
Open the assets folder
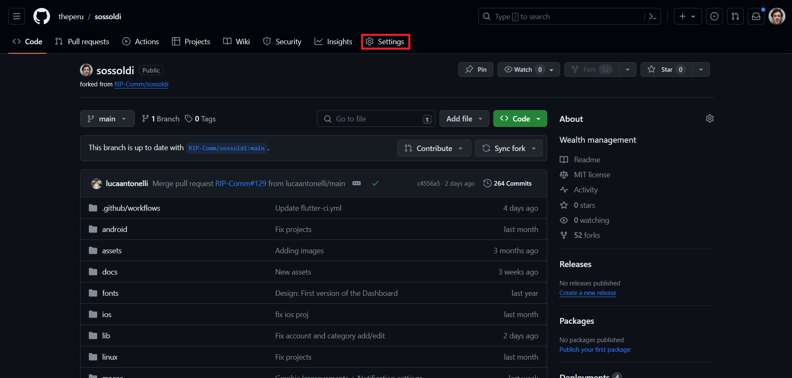(112, 250)
